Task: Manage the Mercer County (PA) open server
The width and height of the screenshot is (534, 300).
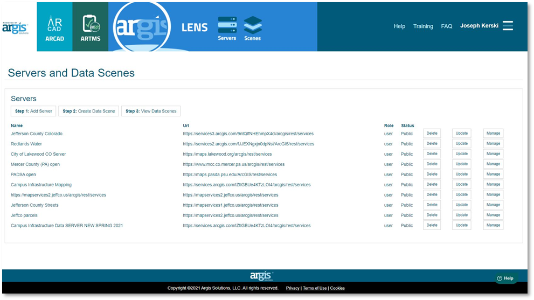Action: click(493, 164)
